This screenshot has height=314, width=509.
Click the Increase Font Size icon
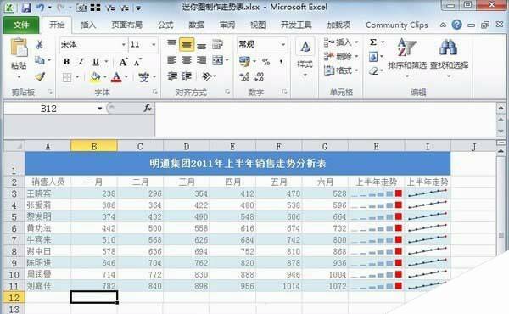click(x=124, y=61)
